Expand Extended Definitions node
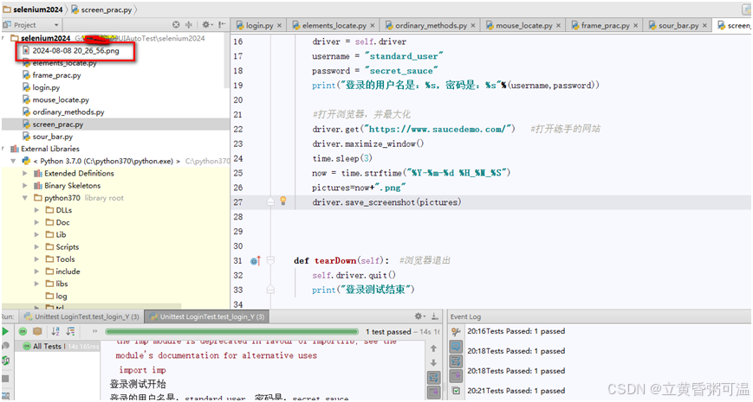 pos(25,174)
